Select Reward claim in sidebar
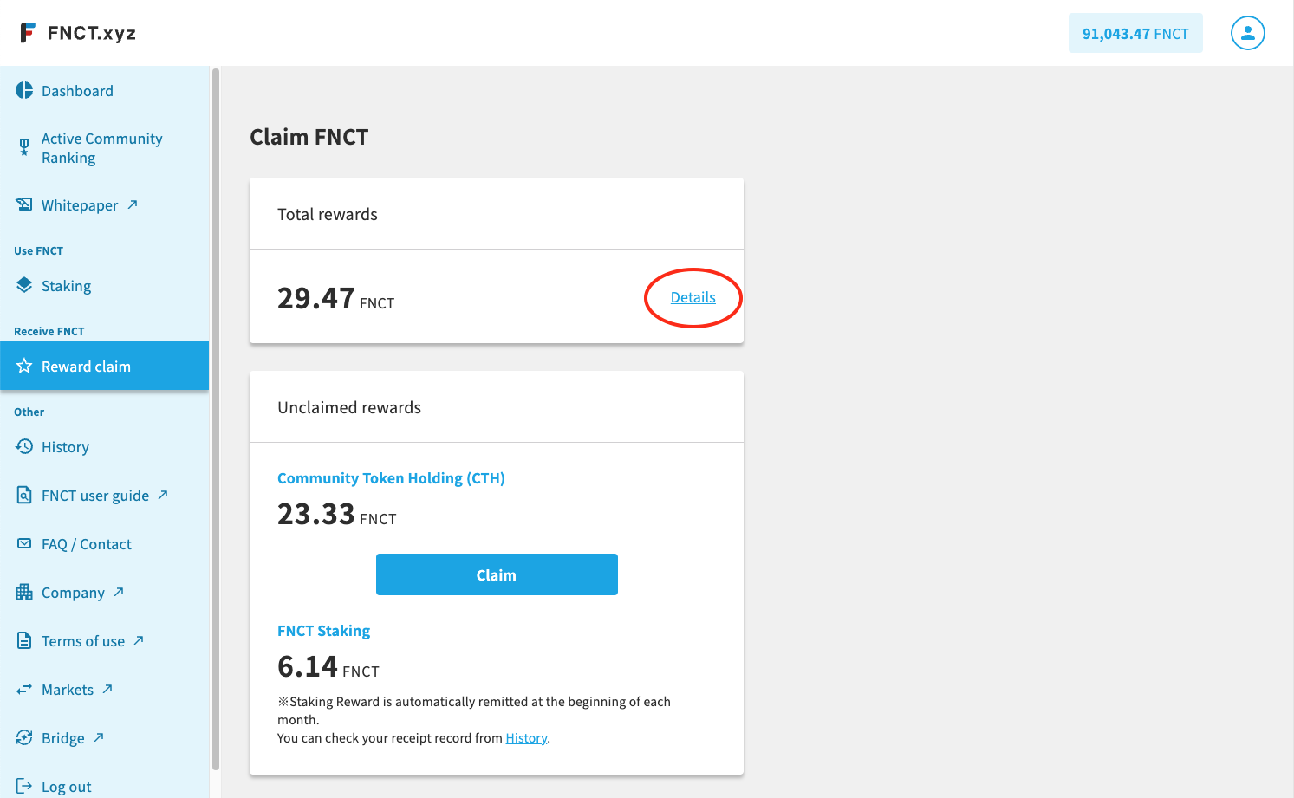1294x798 pixels. point(104,366)
